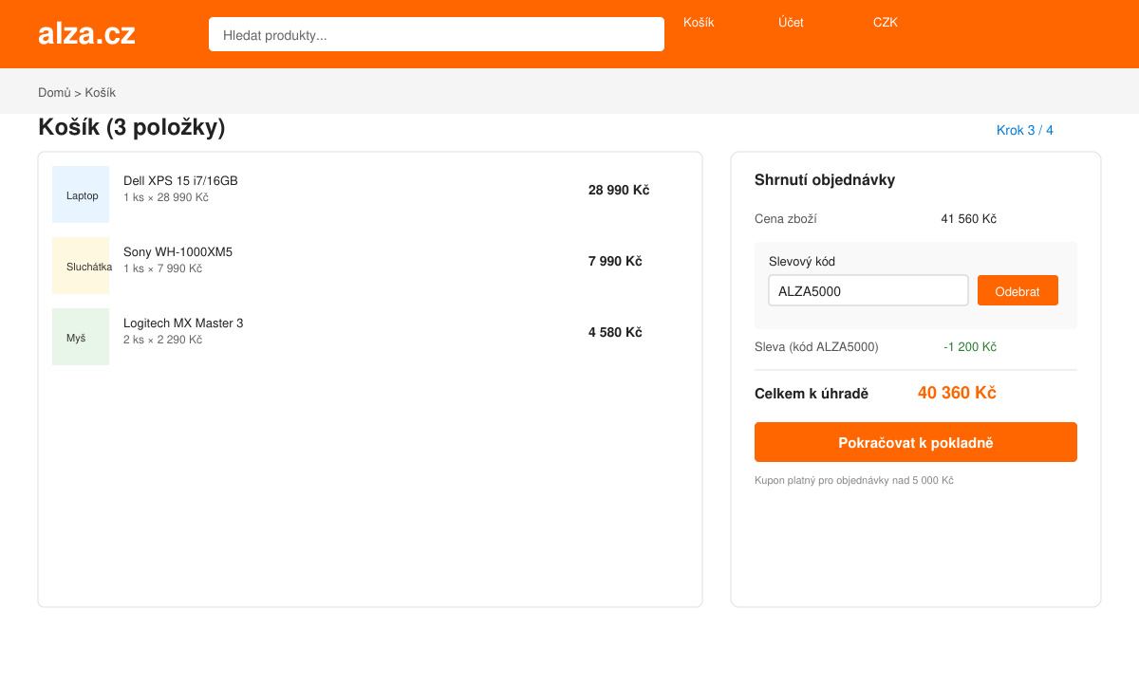Open the Laptop product thumbnail

(81, 194)
